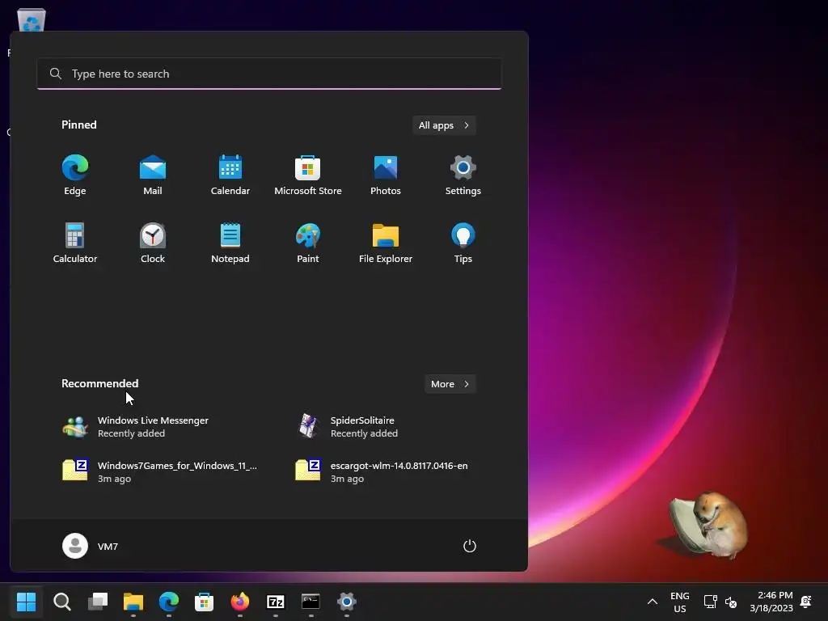Open the notification bell in the taskbar

(x=806, y=602)
